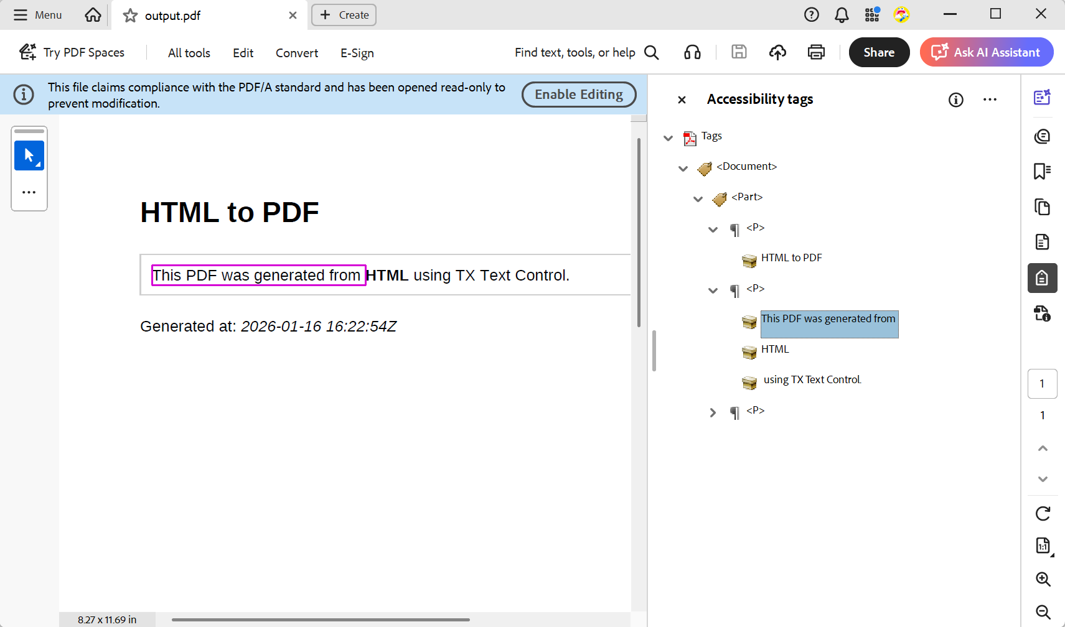
Task: Click the read aloud headphones icon
Action: pos(693,52)
